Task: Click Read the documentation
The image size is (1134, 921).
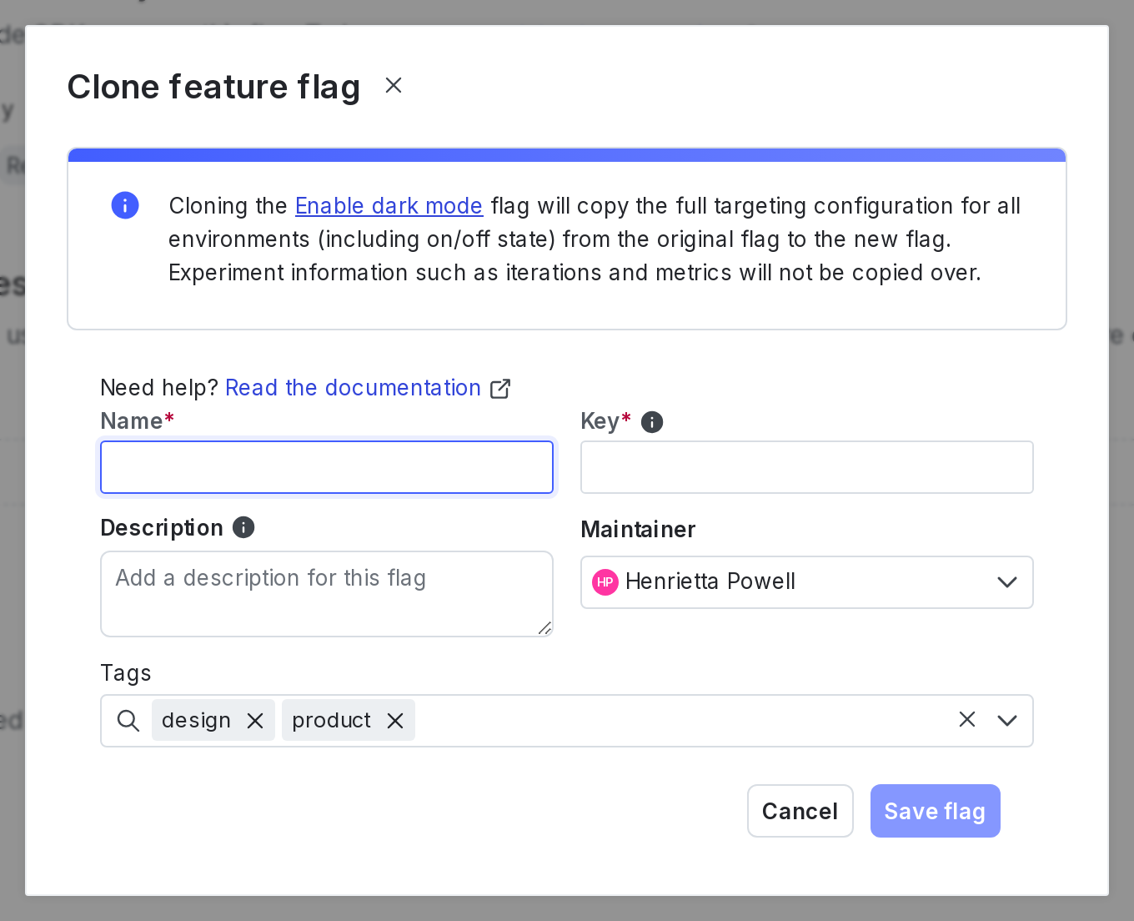Action: [x=353, y=388]
